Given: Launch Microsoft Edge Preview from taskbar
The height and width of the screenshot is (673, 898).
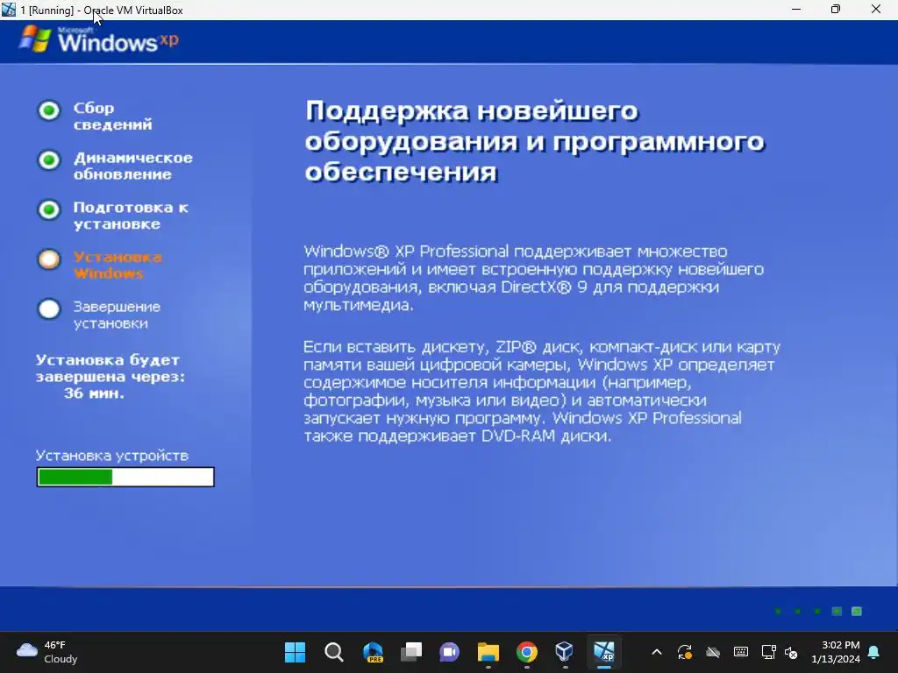Looking at the screenshot, I should point(373,652).
